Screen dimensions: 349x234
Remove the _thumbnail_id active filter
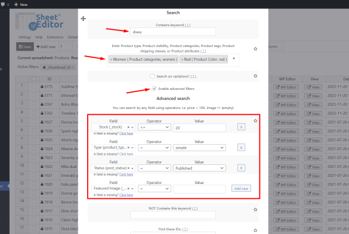(44, 67)
